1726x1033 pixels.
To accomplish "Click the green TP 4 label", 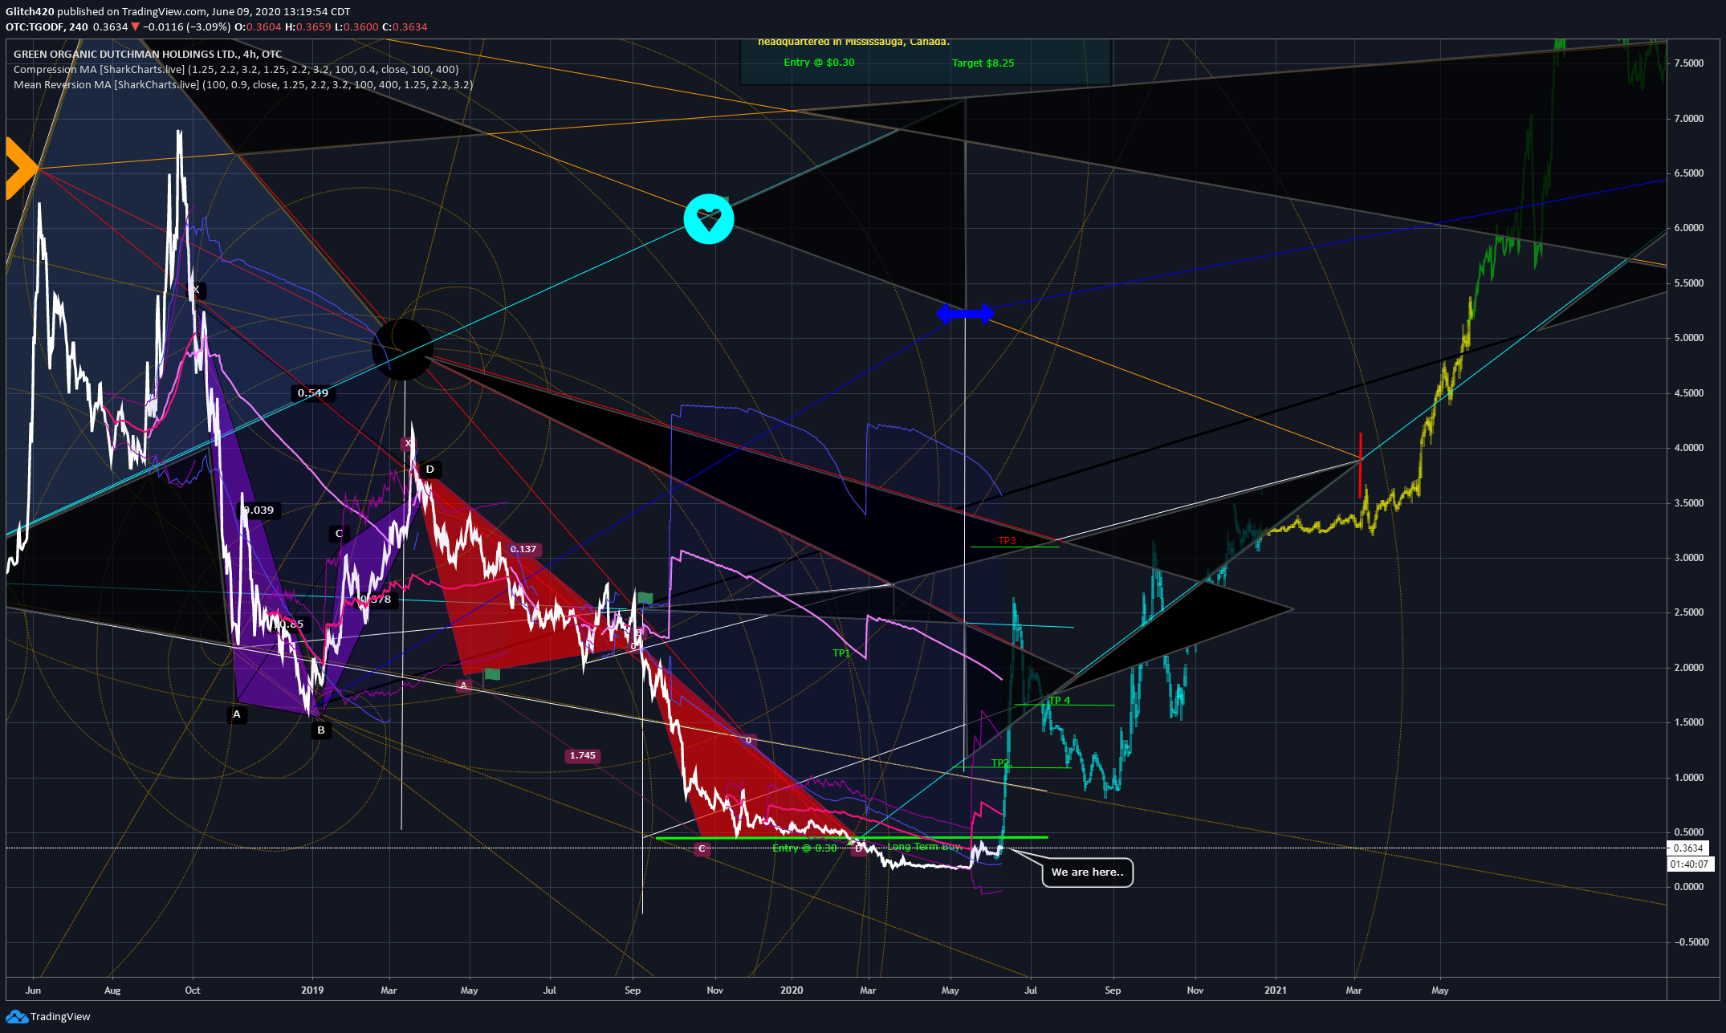I will [1060, 701].
